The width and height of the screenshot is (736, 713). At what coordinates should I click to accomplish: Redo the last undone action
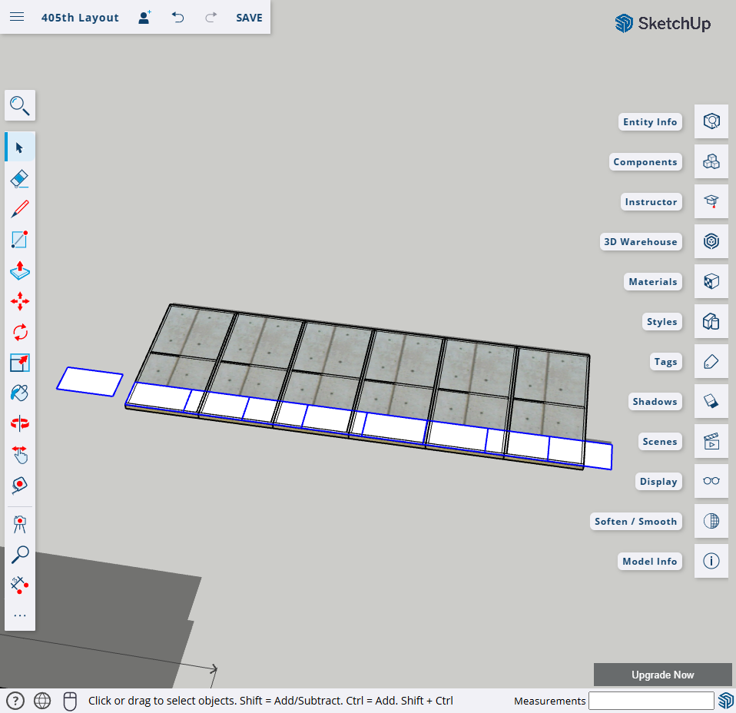coord(211,18)
